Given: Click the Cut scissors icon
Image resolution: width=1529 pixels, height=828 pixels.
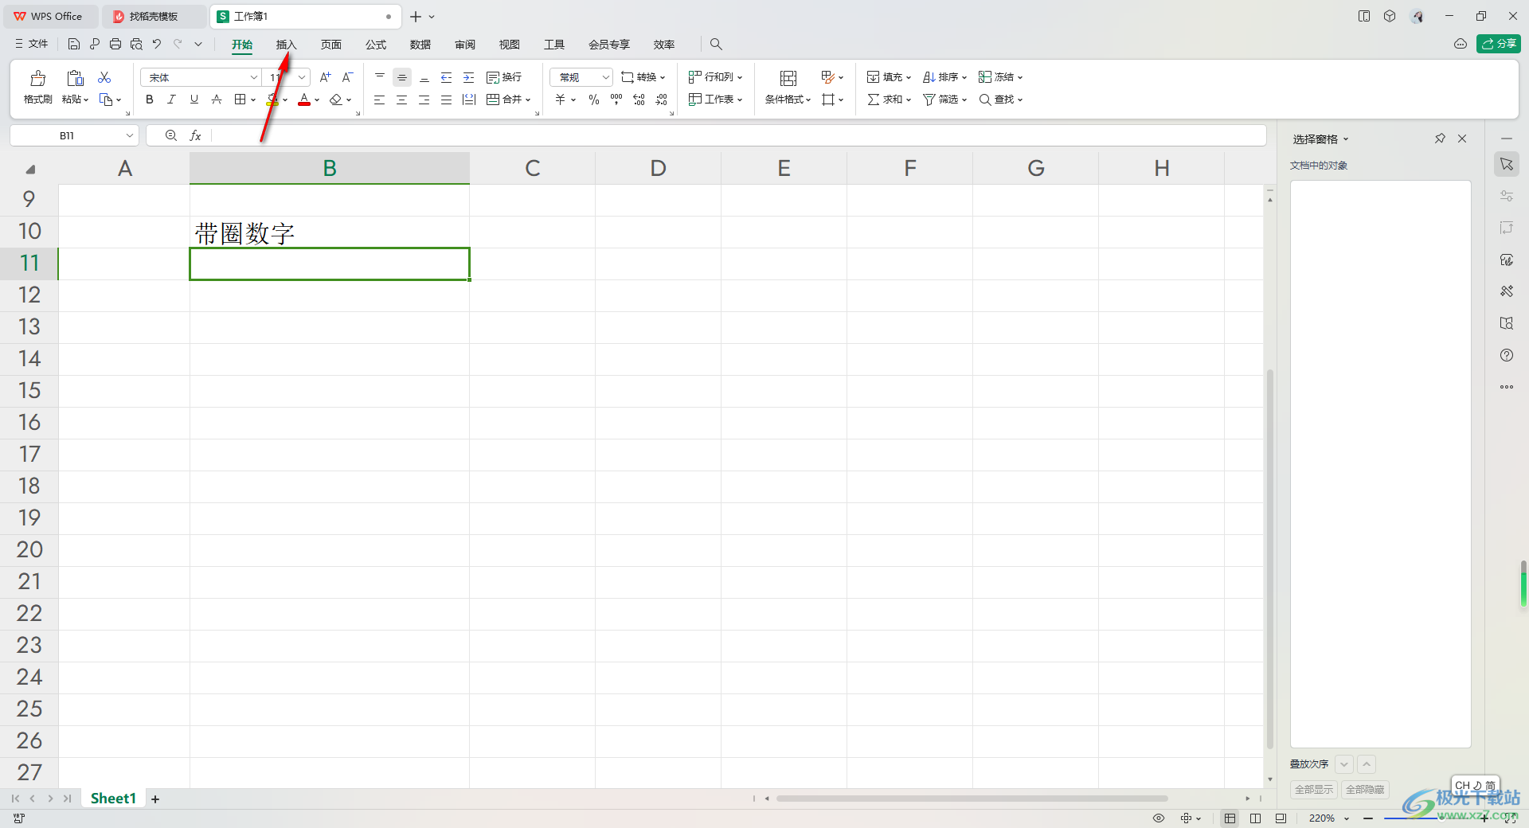Looking at the screenshot, I should coord(104,77).
